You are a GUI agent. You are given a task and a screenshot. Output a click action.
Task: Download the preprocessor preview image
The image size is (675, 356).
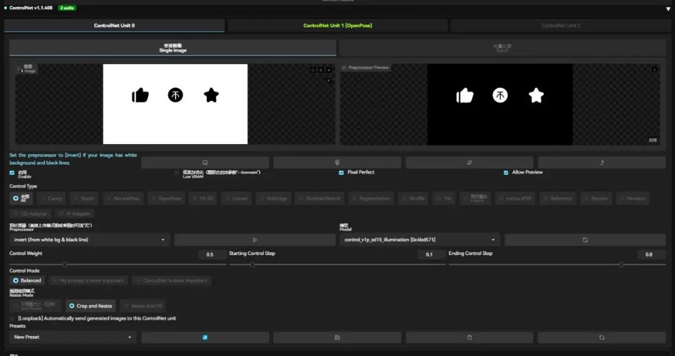pos(654,69)
